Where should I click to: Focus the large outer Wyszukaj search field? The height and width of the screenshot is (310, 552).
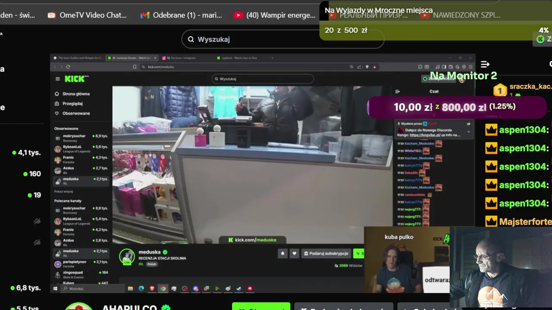point(282,39)
